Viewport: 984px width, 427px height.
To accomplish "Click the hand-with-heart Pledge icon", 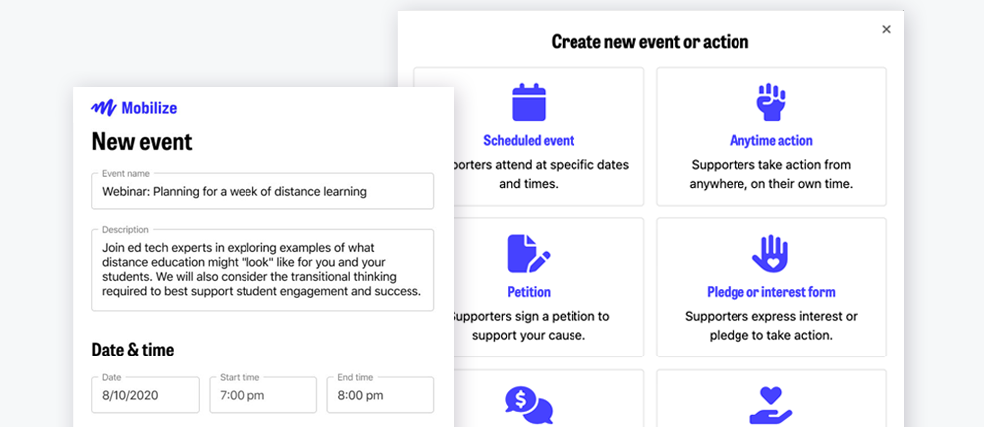I will 770,254.
